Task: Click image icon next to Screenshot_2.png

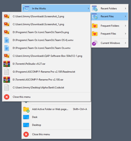Action: (7, 16)
